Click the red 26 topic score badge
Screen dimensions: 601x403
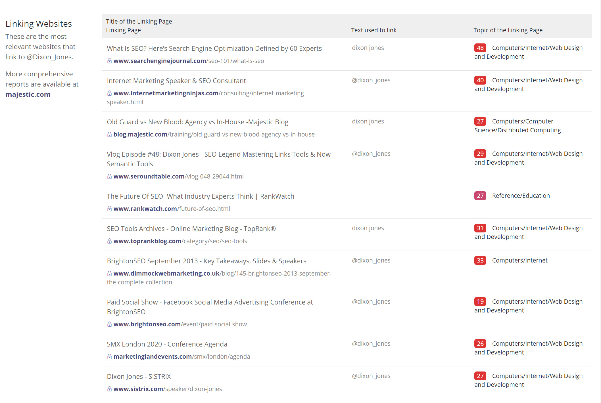(x=480, y=343)
